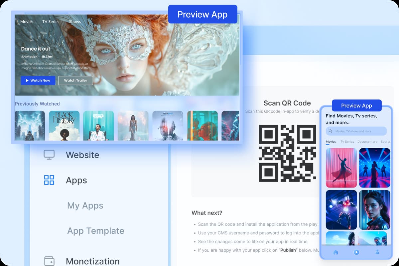Click the Watch Trailer button
Image resolution: width=399 pixels, height=266 pixels.
pos(75,80)
